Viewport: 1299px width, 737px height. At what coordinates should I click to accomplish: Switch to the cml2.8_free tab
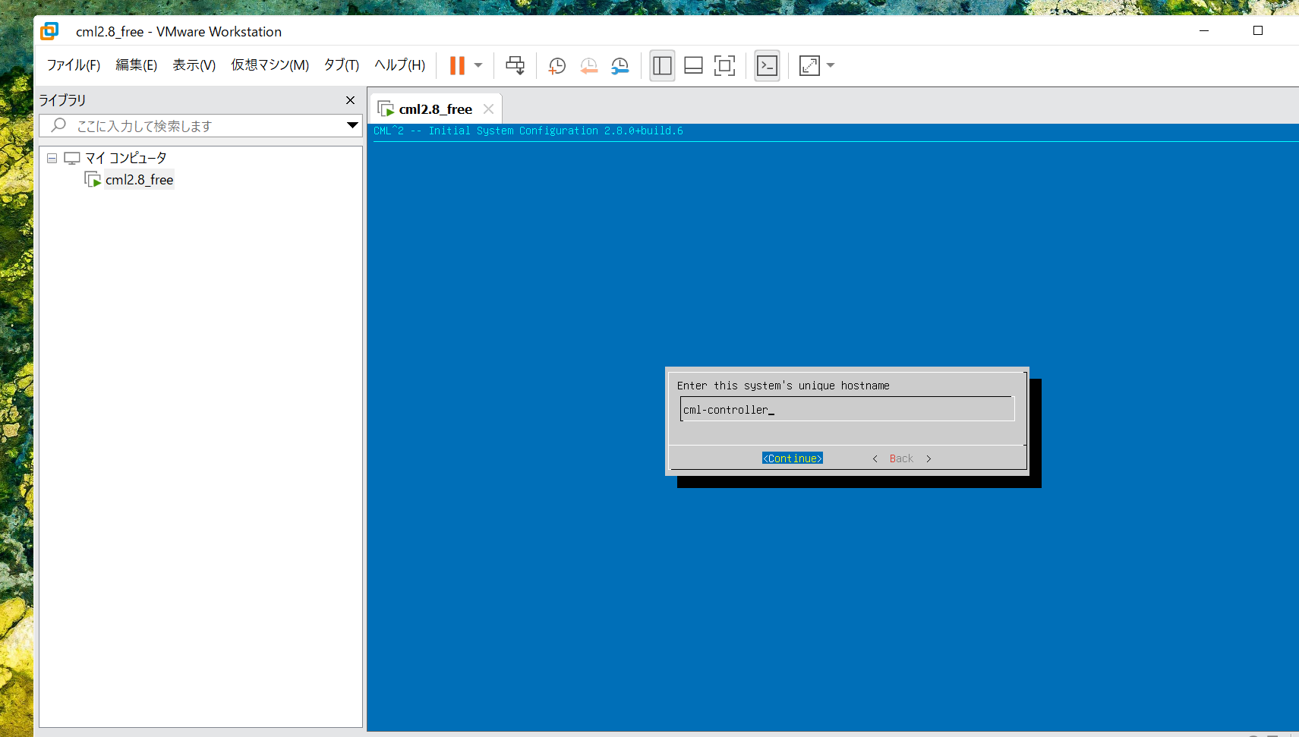(435, 109)
